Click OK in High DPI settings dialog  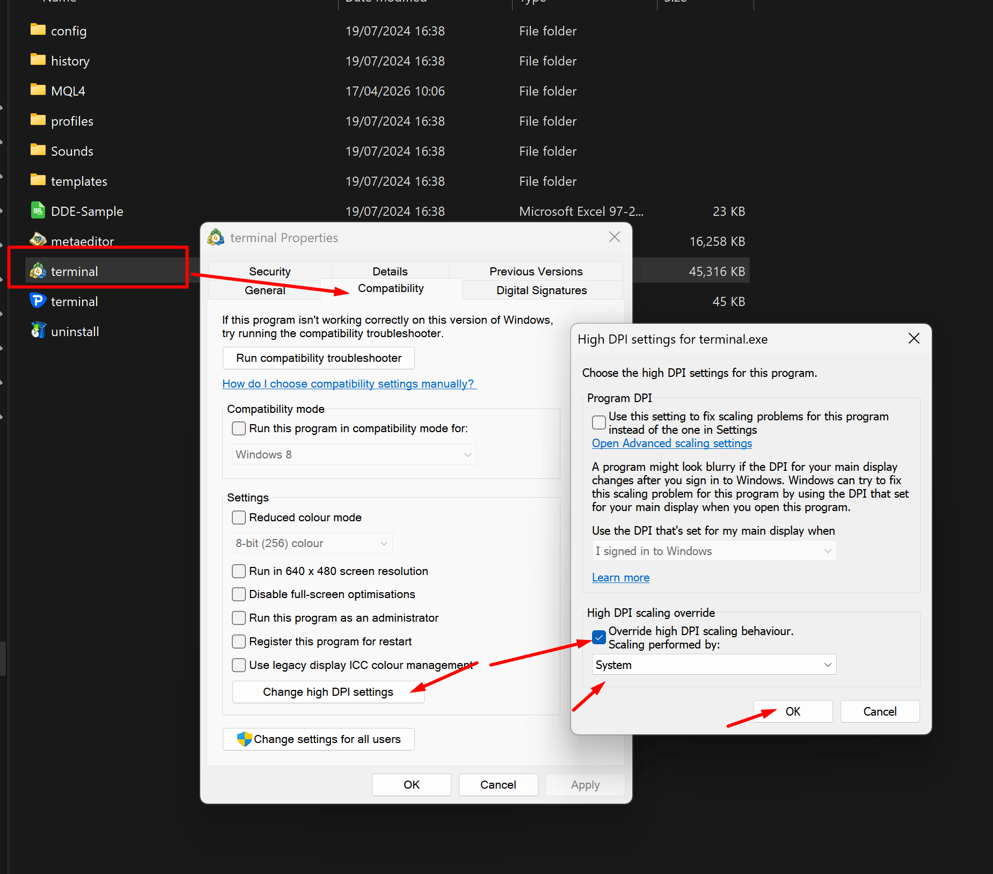coord(793,711)
